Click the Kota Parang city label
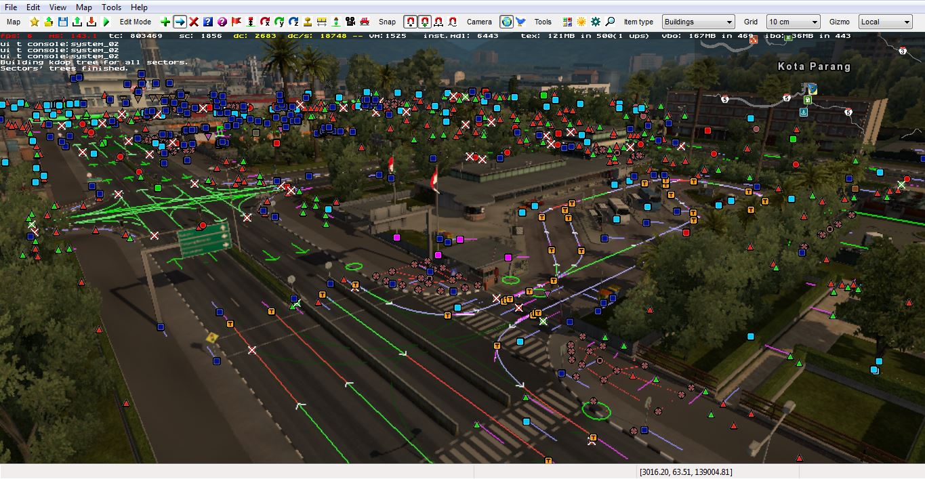 click(814, 66)
